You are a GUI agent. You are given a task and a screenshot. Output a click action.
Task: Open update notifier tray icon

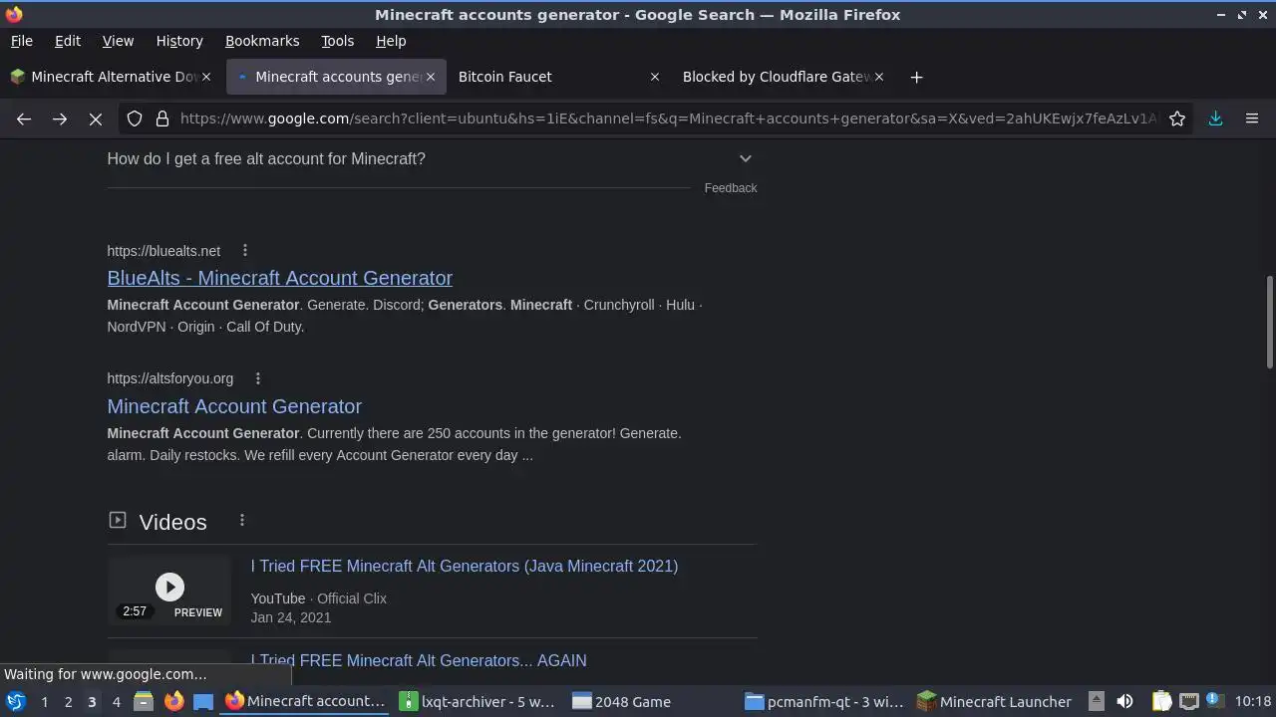click(x=1214, y=701)
